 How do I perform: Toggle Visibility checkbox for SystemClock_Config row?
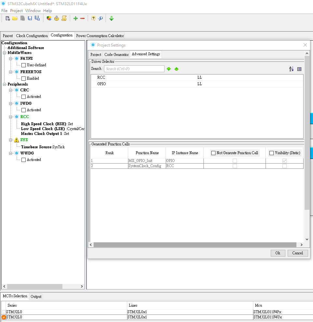tap(284, 166)
